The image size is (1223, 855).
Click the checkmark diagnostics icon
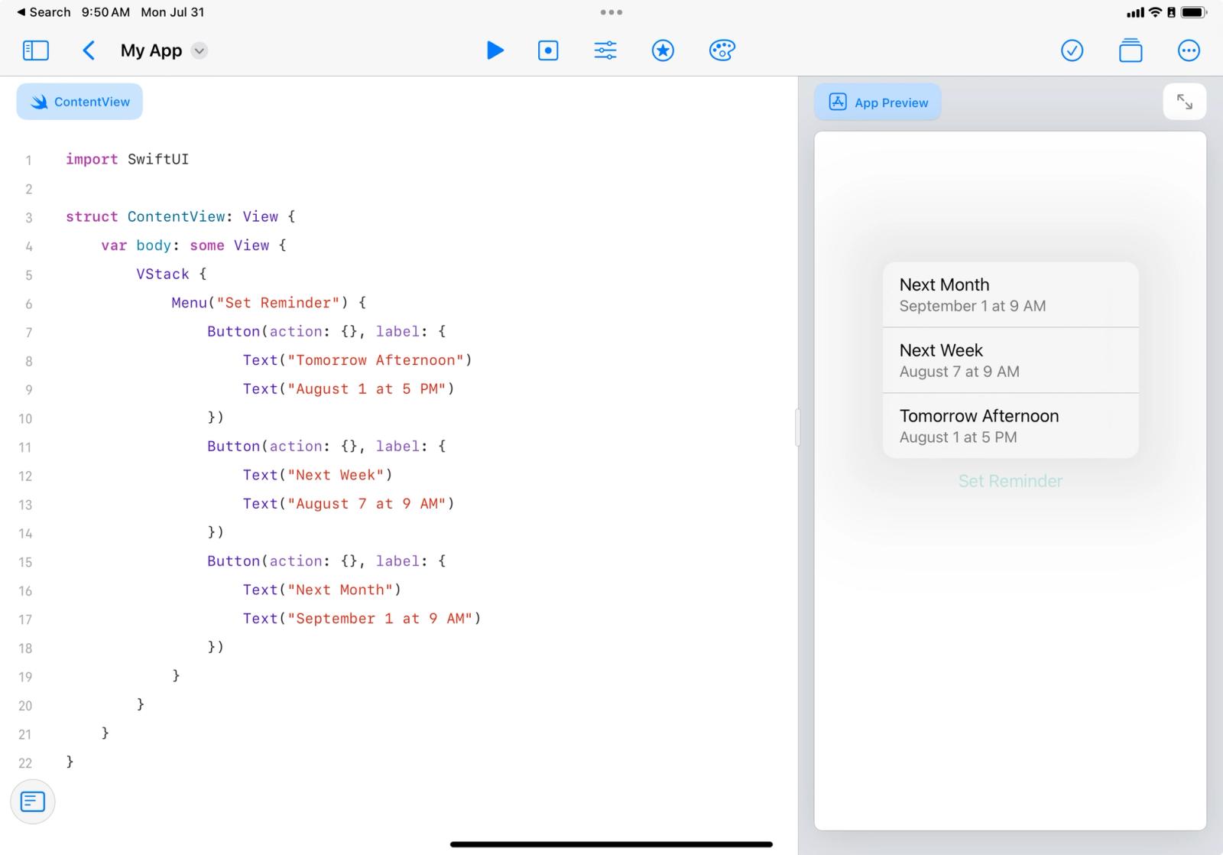[x=1072, y=50]
